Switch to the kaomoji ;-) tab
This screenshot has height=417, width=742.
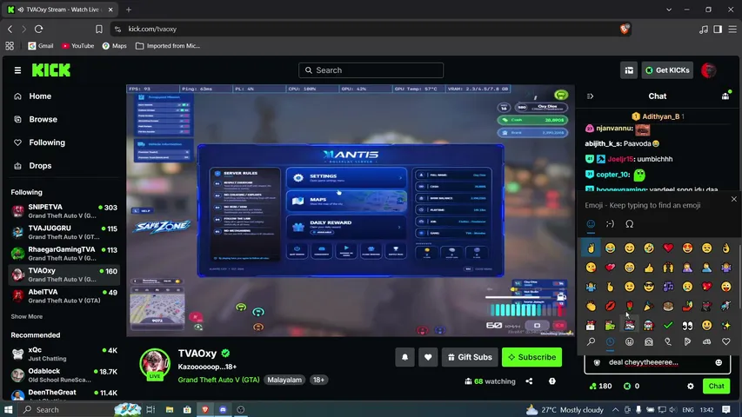coord(610,223)
